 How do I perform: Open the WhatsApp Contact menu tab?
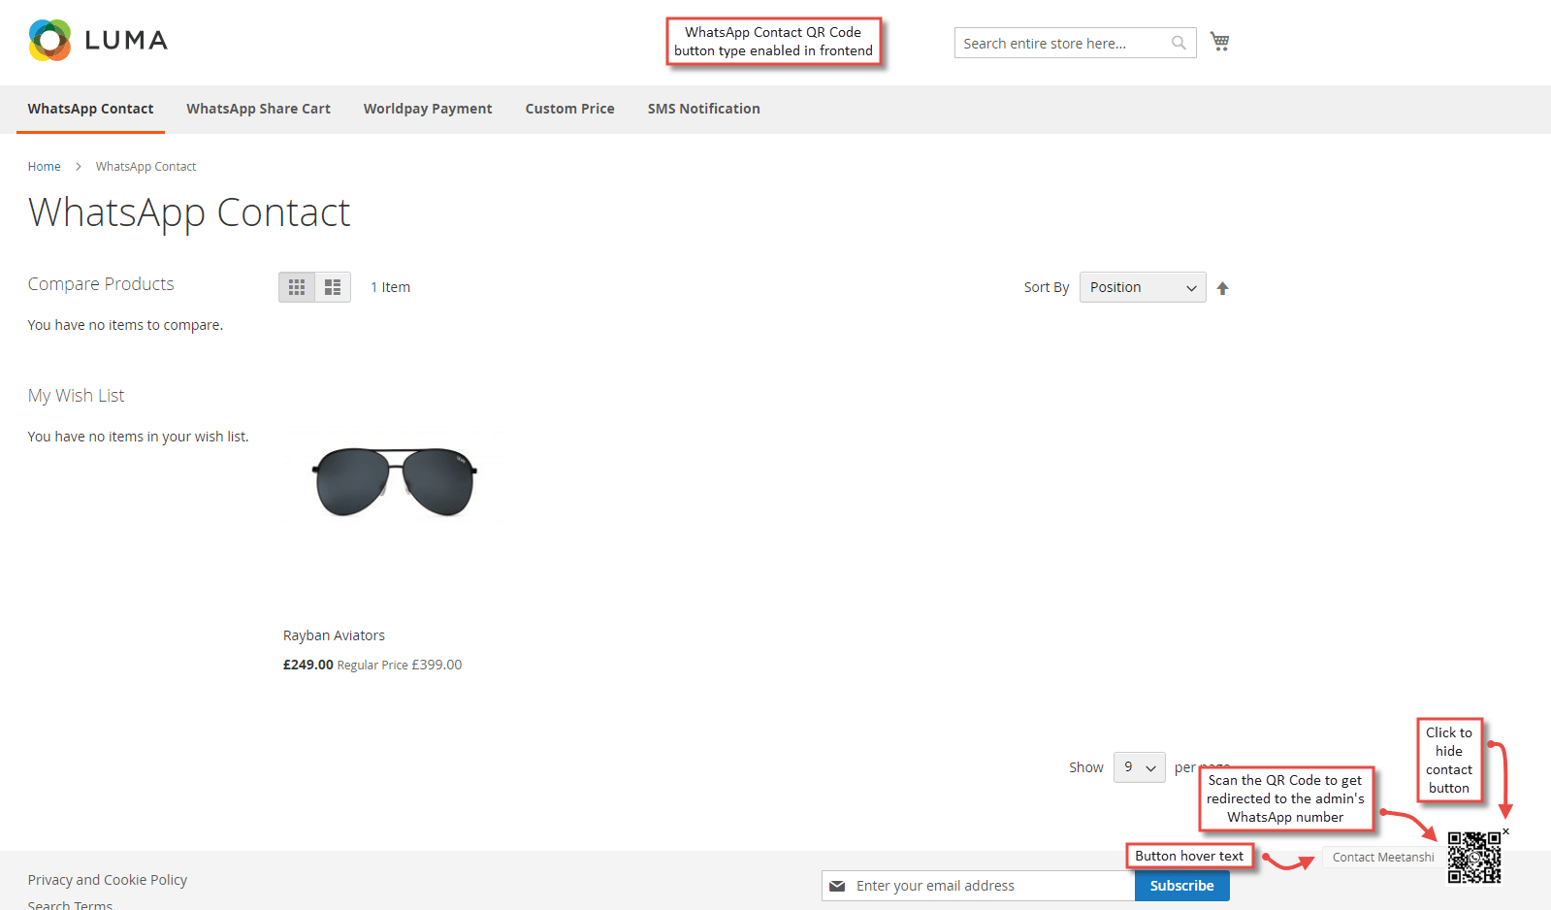tap(90, 109)
